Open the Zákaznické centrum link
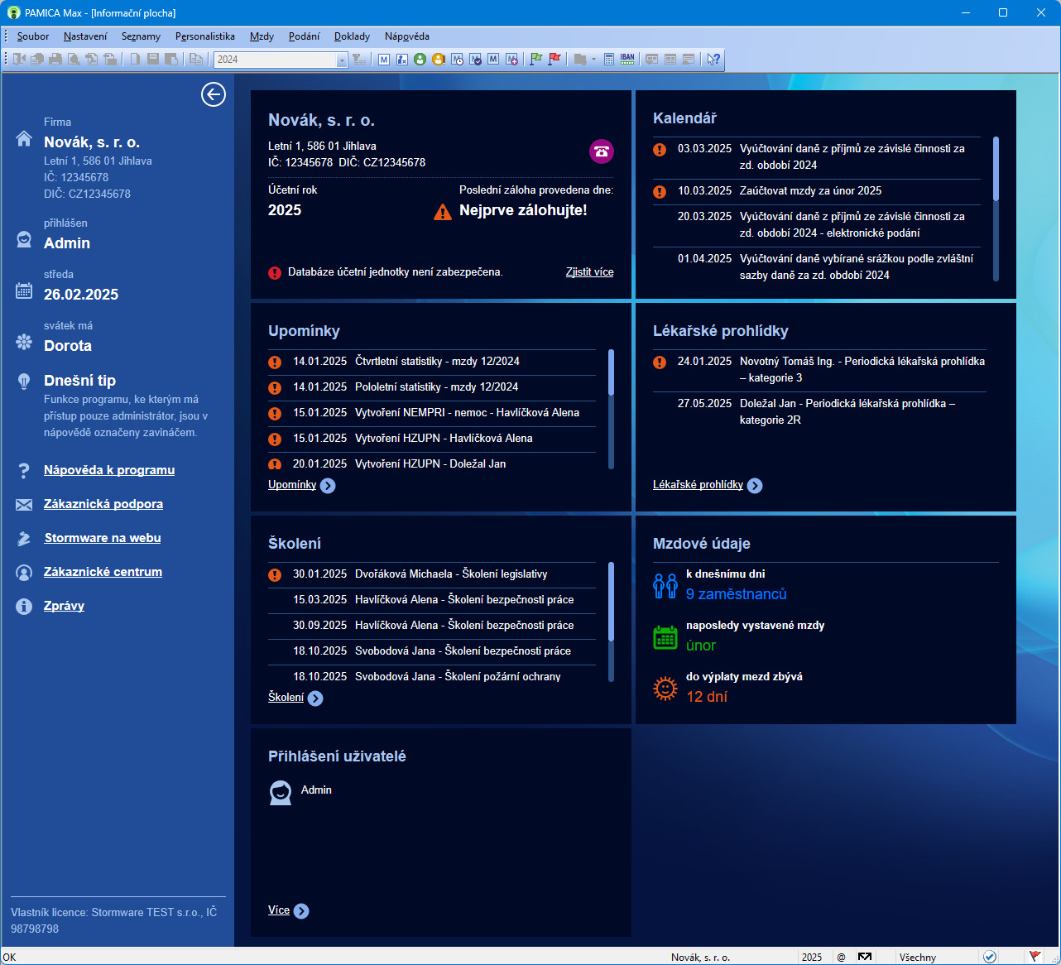This screenshot has width=1061, height=965. [103, 572]
